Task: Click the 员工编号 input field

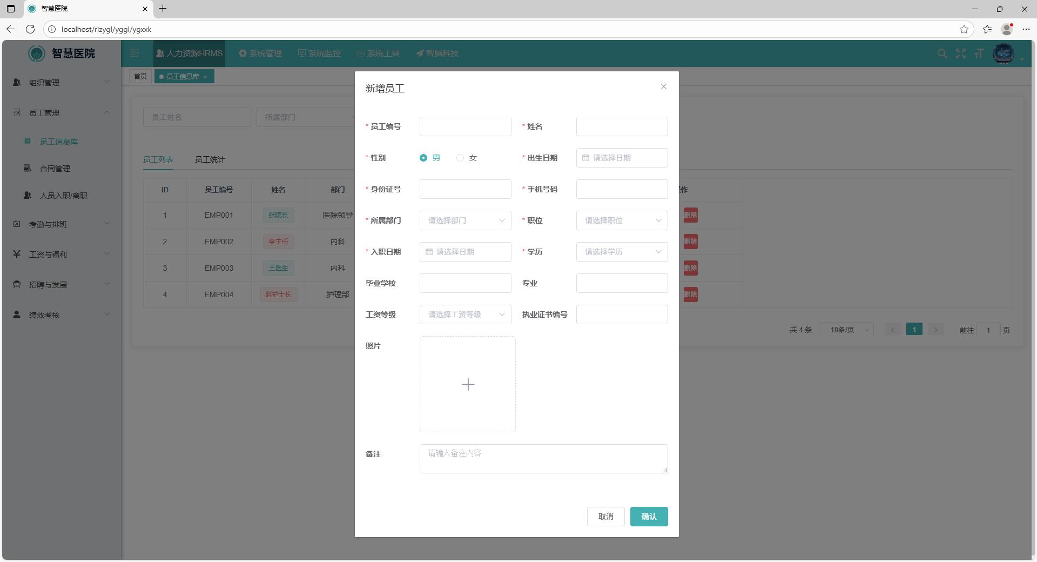Action: [465, 126]
